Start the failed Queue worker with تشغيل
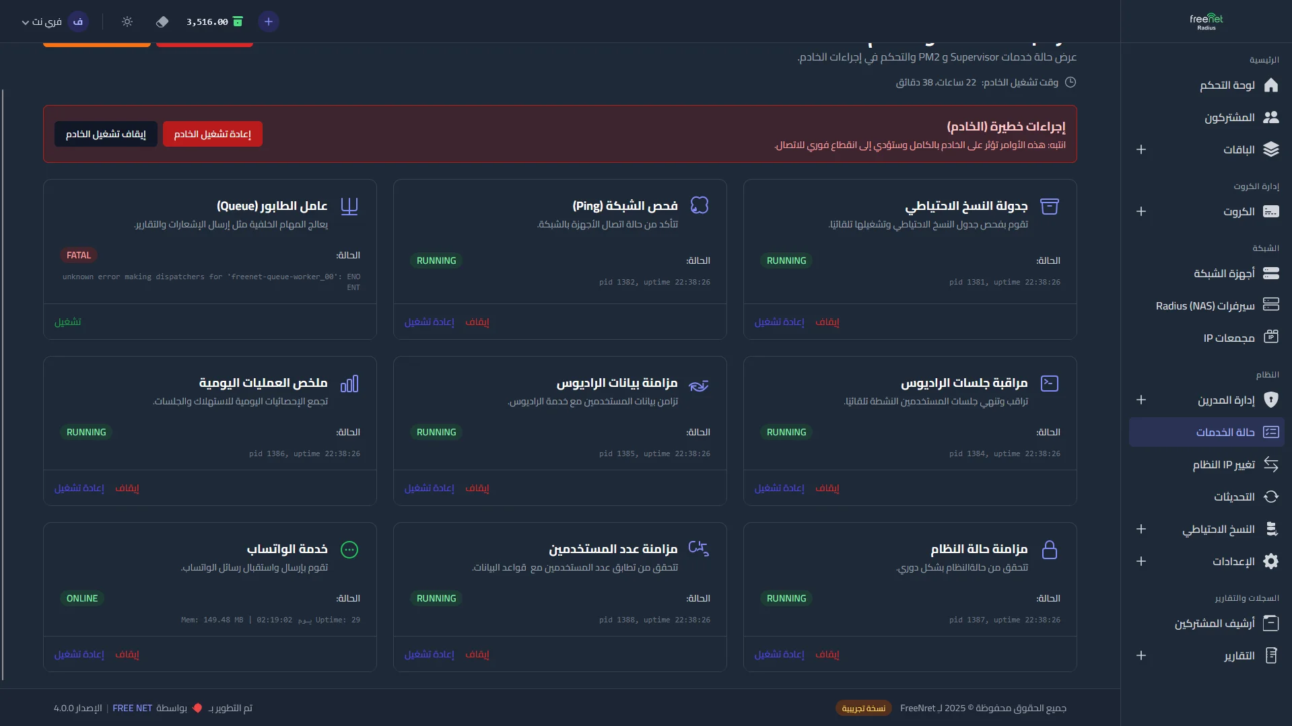 point(69,322)
